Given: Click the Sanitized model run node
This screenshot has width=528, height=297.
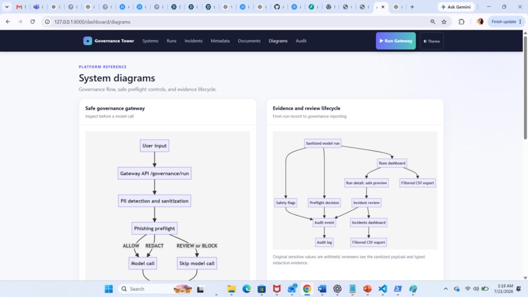Looking at the screenshot, I should pos(322,144).
